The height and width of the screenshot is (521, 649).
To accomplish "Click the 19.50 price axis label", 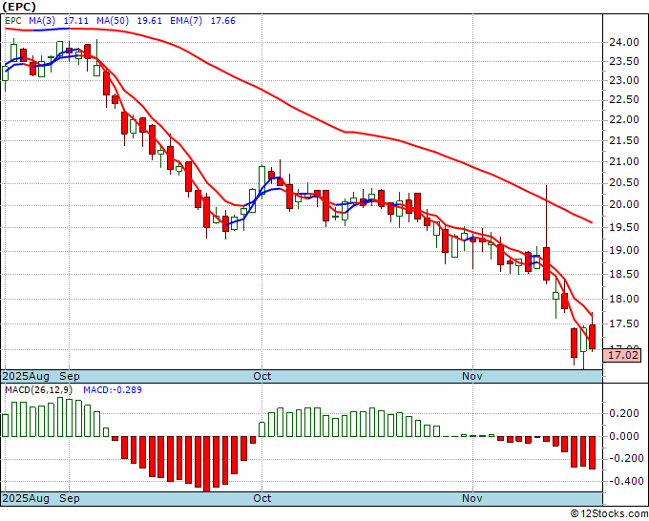I will pyautogui.click(x=624, y=228).
